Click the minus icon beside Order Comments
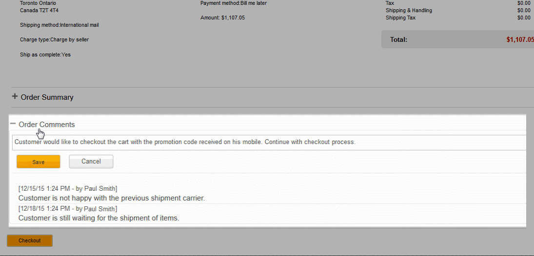 pyautogui.click(x=13, y=125)
